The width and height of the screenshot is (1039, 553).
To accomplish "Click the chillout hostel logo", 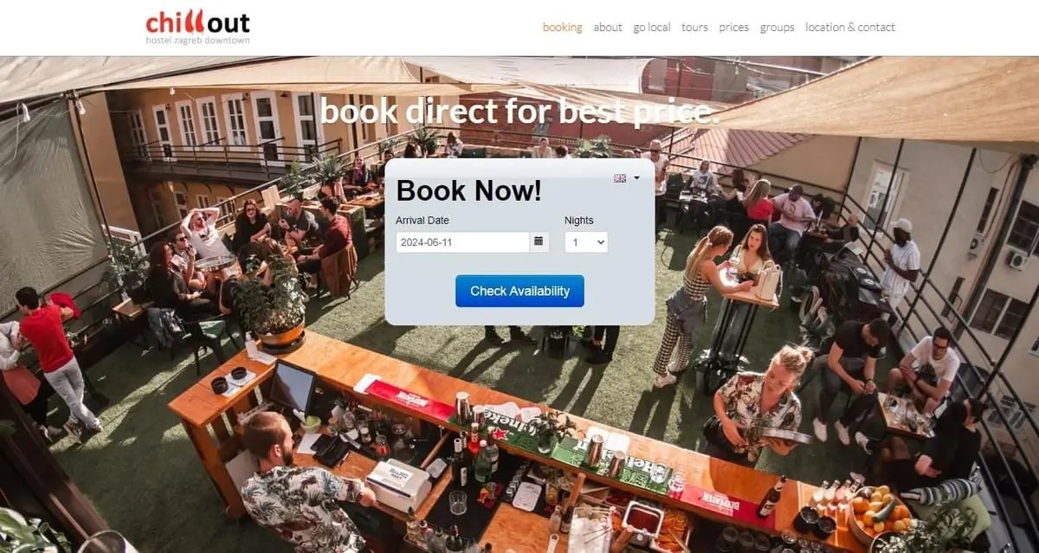I will click(197, 27).
